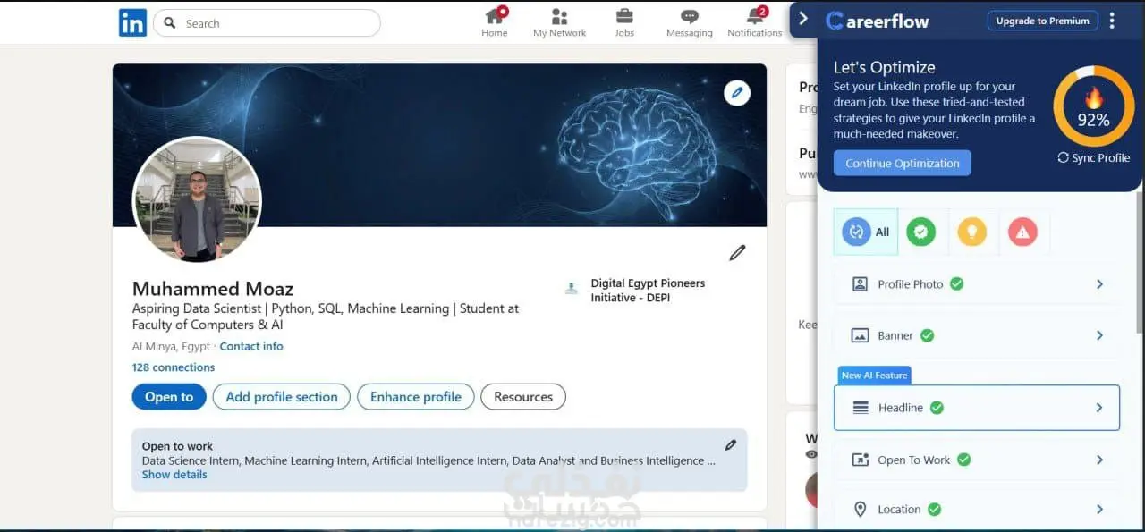This screenshot has height=532, width=1145.
Task: Click the LinkedIn Search field
Action: [267, 23]
